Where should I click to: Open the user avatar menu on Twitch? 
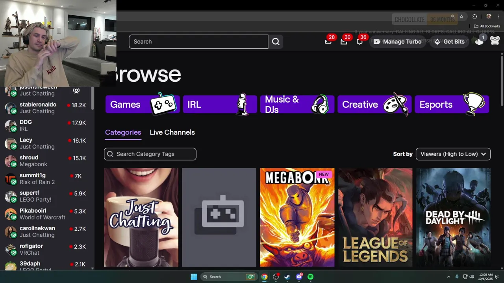[x=495, y=41]
